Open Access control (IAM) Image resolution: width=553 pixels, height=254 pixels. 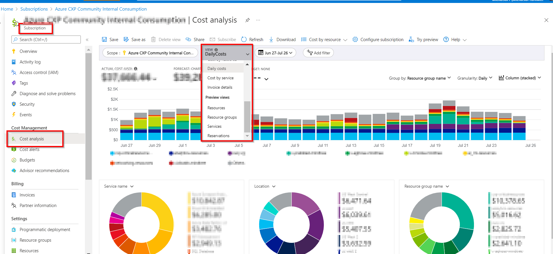(x=39, y=73)
